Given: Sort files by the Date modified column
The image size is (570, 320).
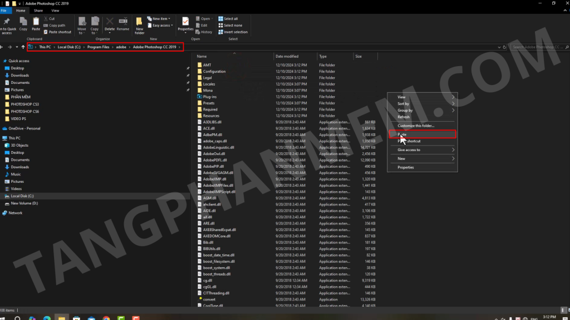Looking at the screenshot, I should [287, 56].
